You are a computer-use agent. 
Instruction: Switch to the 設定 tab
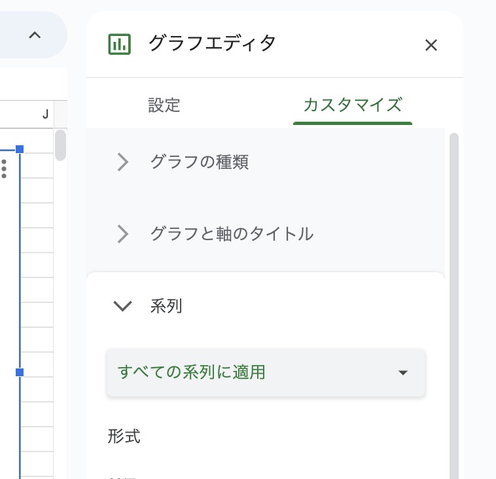click(164, 105)
